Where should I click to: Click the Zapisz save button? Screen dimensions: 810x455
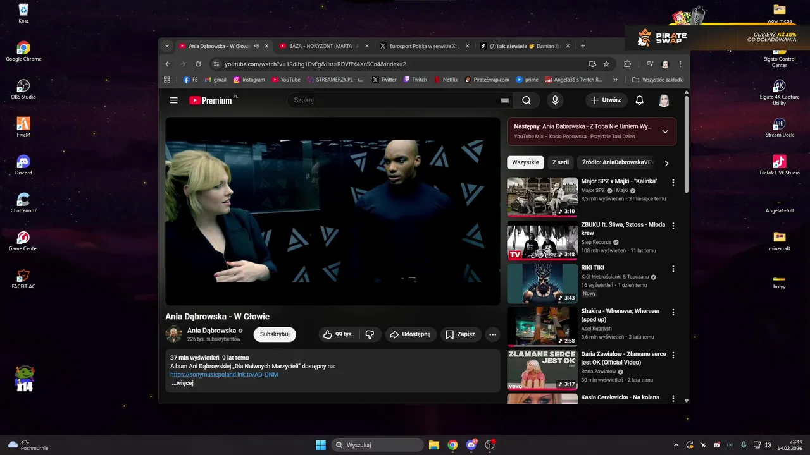[x=460, y=334]
